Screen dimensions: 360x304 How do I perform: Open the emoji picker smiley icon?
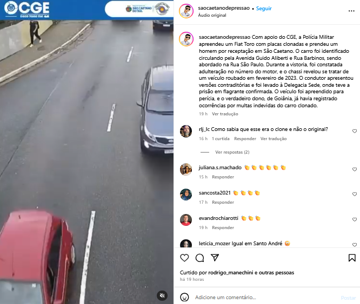pos(184,297)
